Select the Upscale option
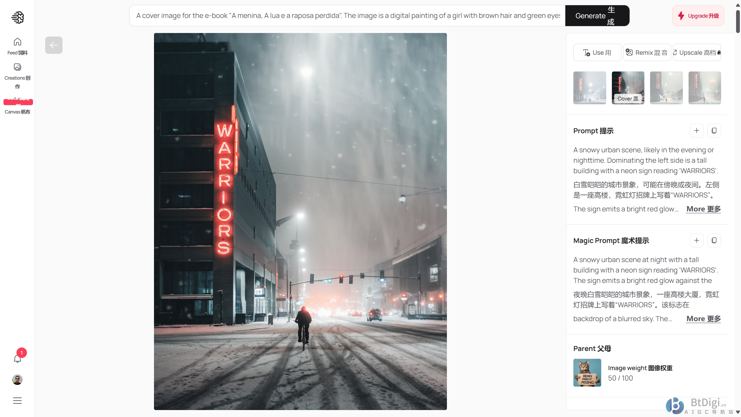The width and height of the screenshot is (741, 417). click(x=697, y=52)
